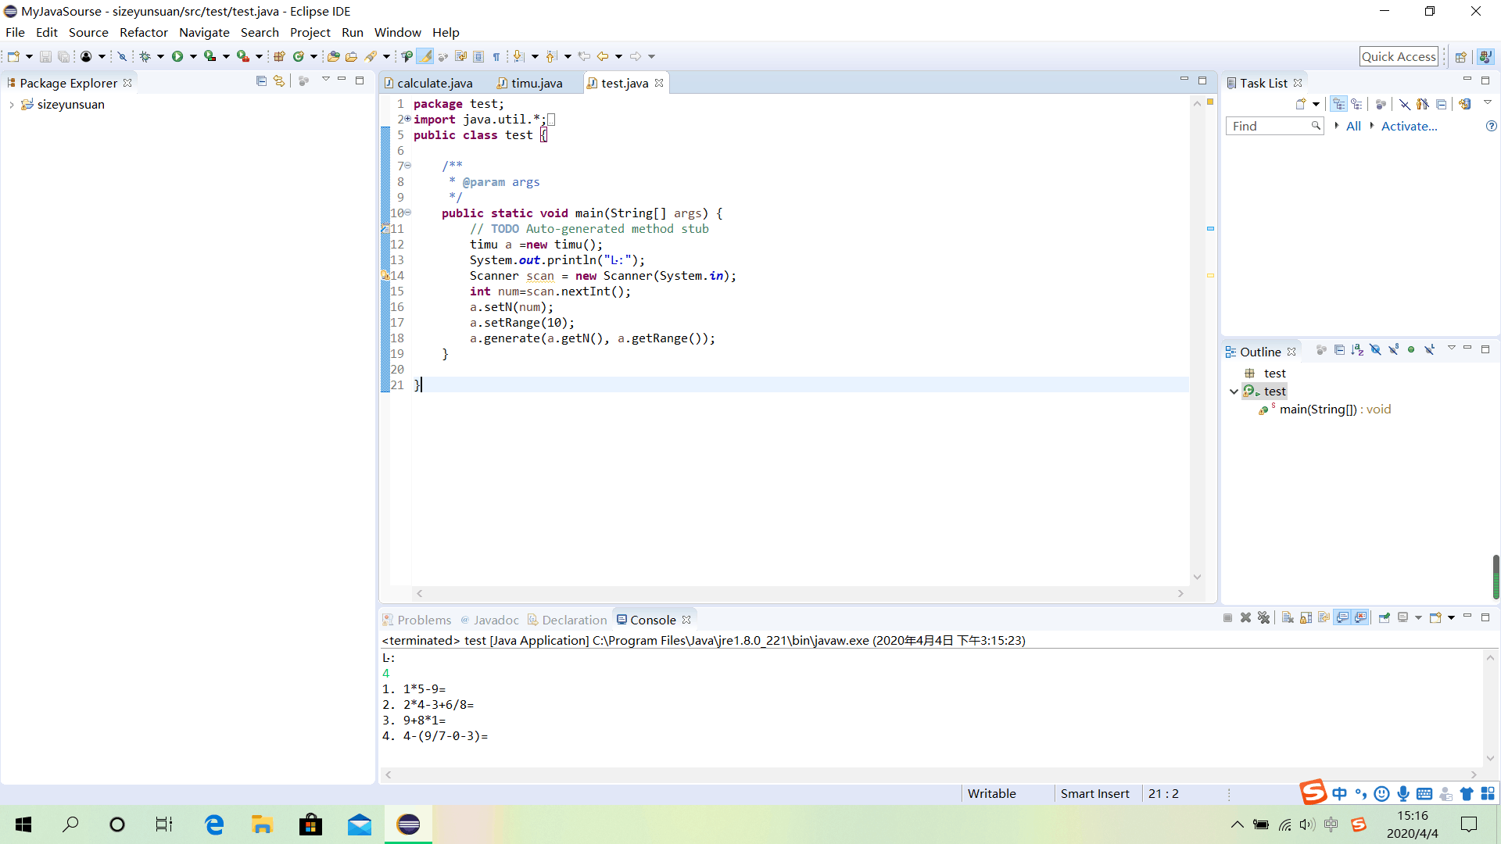Viewport: 1501px width, 844px height.
Task: Open the Run button dropdown arrow
Action: tap(193, 56)
